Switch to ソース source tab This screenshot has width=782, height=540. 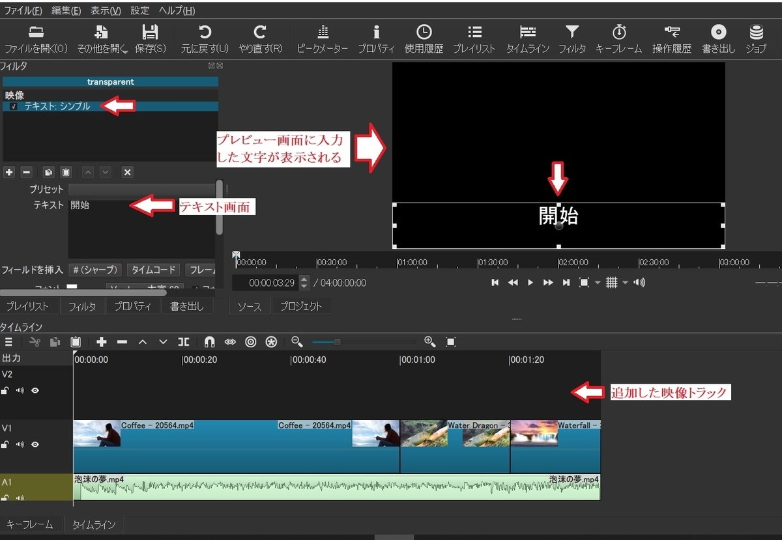click(249, 306)
